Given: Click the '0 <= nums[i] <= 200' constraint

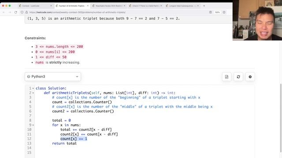Looking at the screenshot, I should coord(55,52).
